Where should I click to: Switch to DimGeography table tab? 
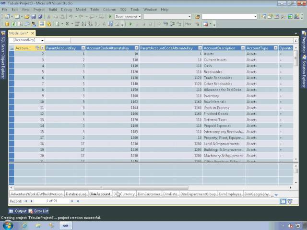tap(257, 194)
